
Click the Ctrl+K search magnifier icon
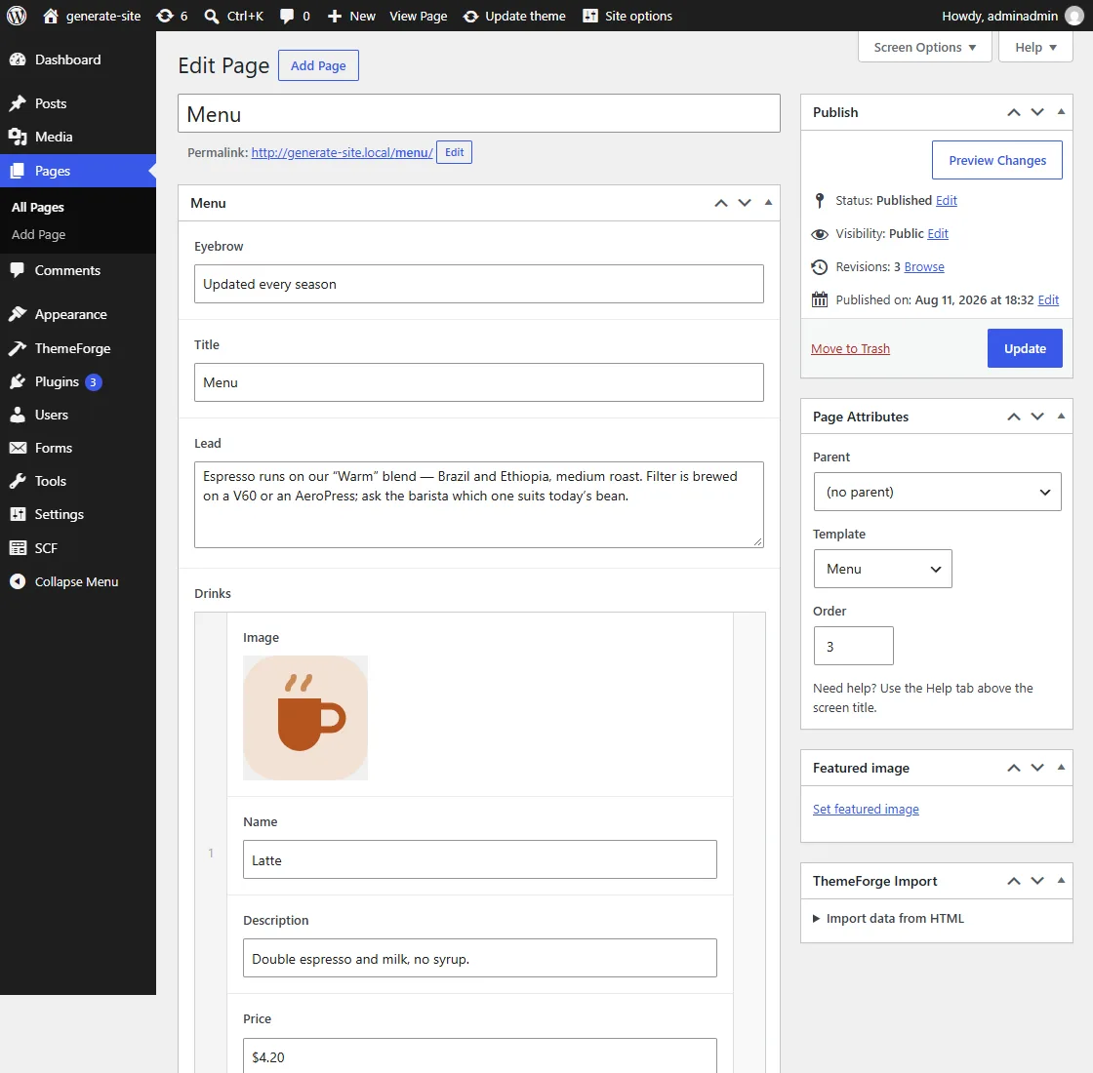coord(211,16)
